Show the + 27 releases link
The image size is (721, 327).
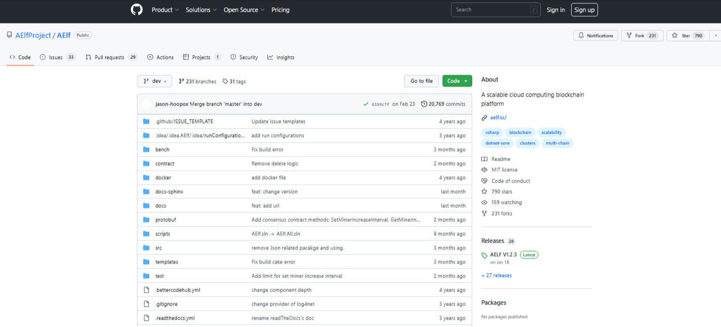(496, 275)
